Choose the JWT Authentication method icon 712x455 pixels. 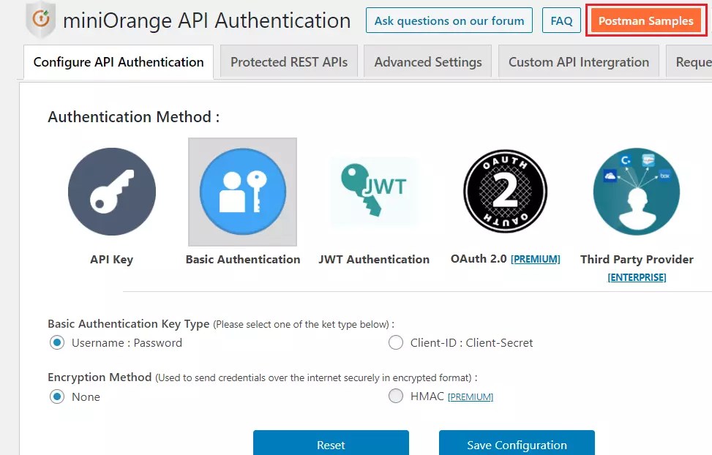click(x=374, y=191)
